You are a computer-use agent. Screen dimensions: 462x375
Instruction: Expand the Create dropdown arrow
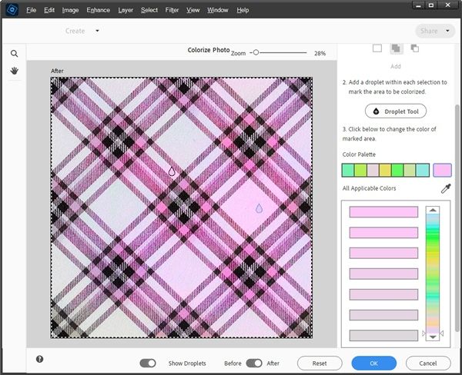pos(97,31)
